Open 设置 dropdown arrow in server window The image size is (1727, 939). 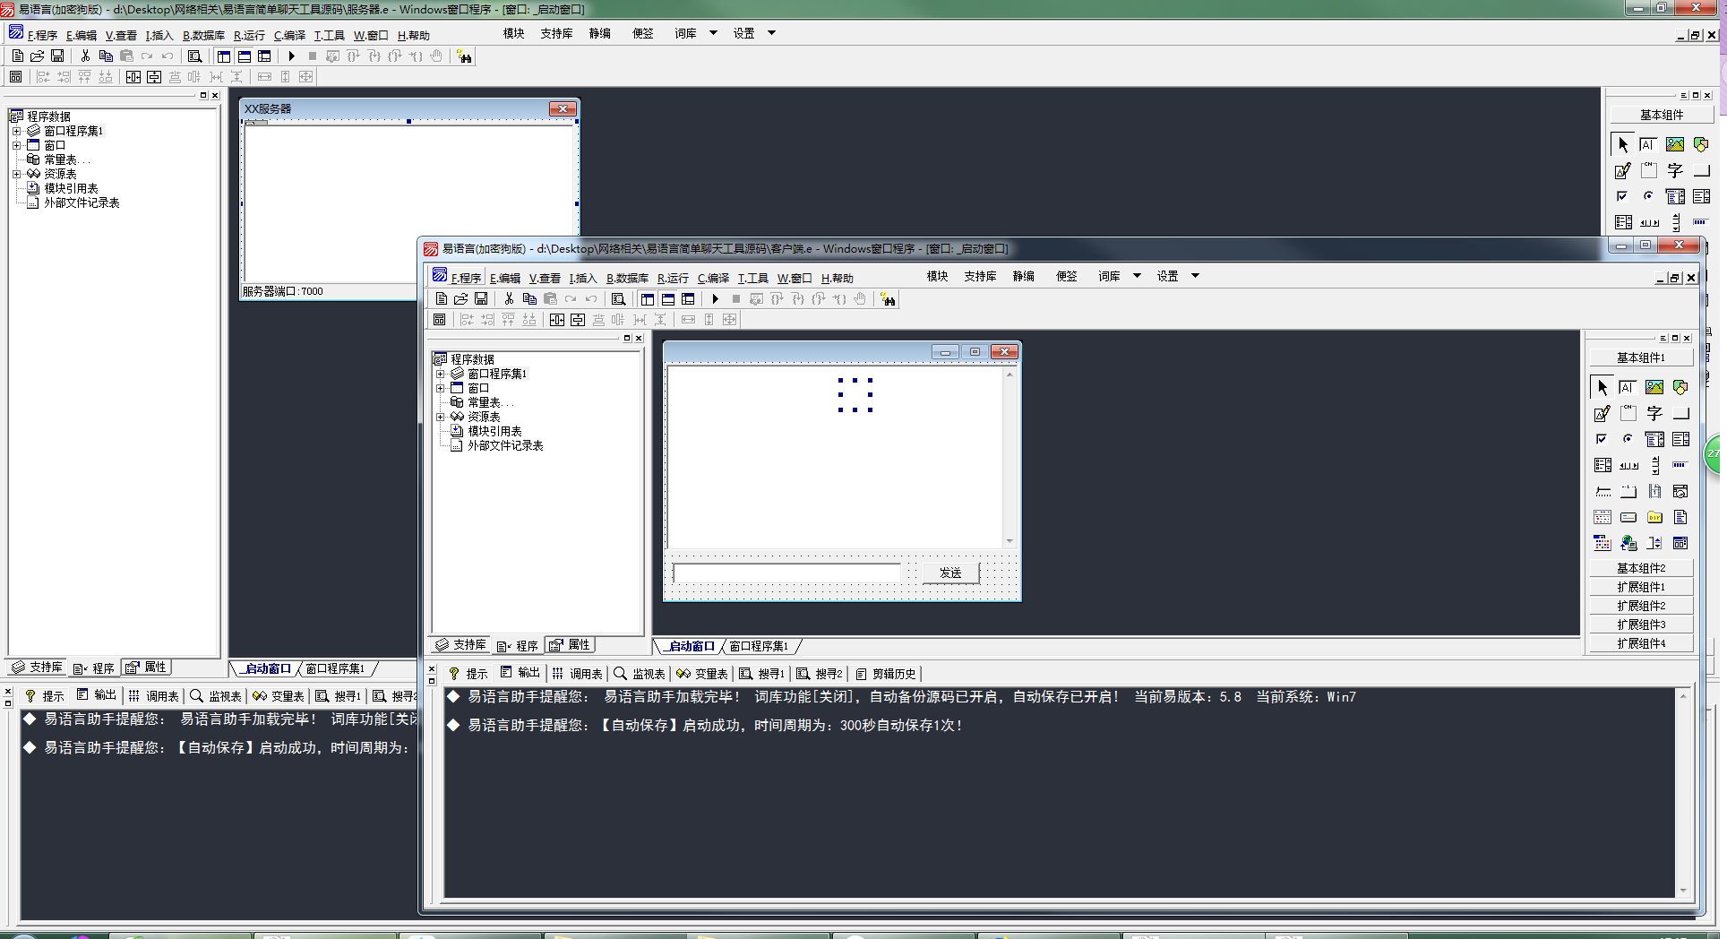coord(771,33)
